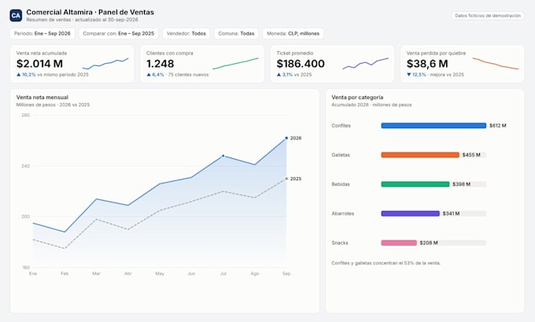
Task: Click the Venta por categoría panel title
Action: (x=357, y=98)
